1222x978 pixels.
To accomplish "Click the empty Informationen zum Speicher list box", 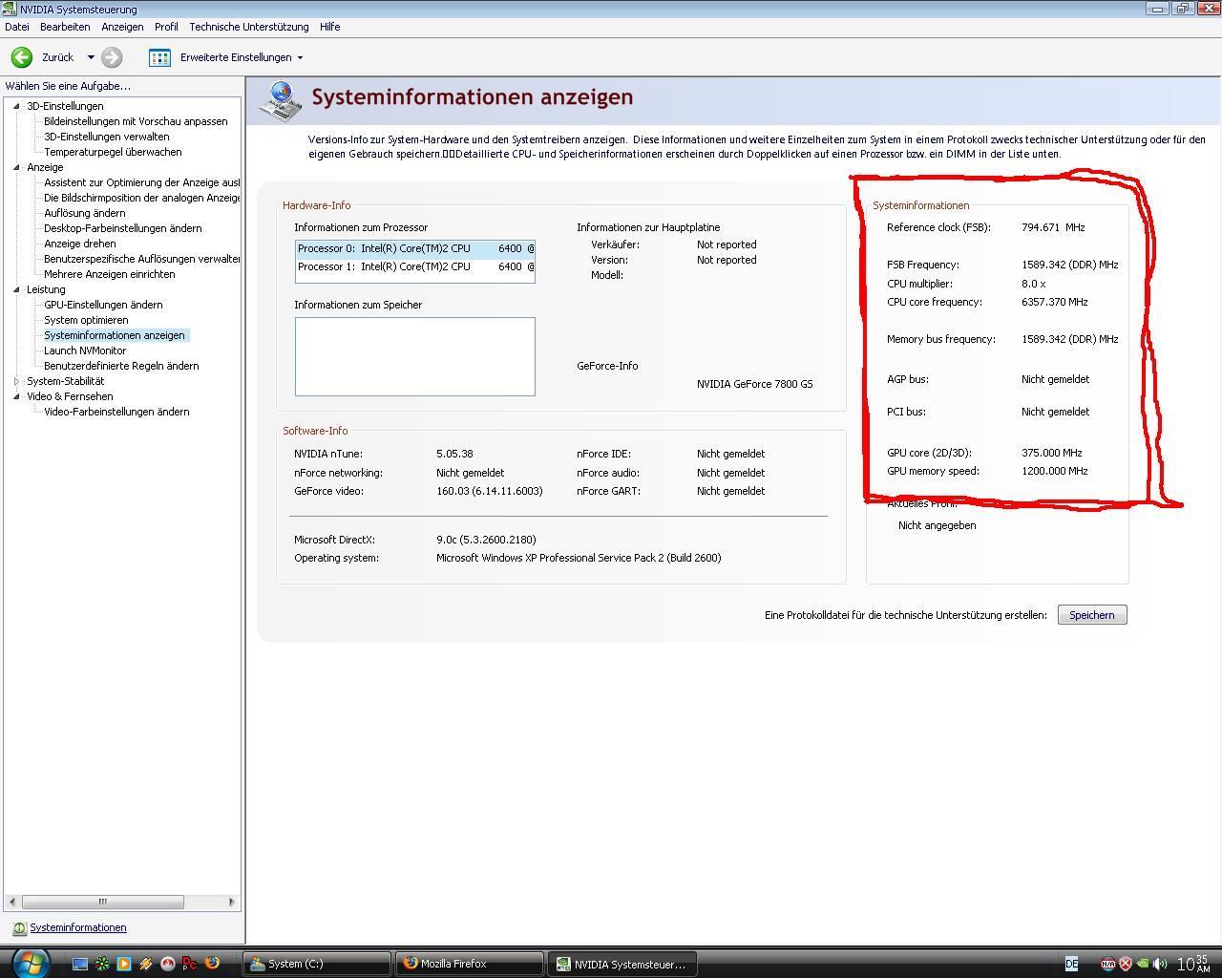I will (414, 356).
